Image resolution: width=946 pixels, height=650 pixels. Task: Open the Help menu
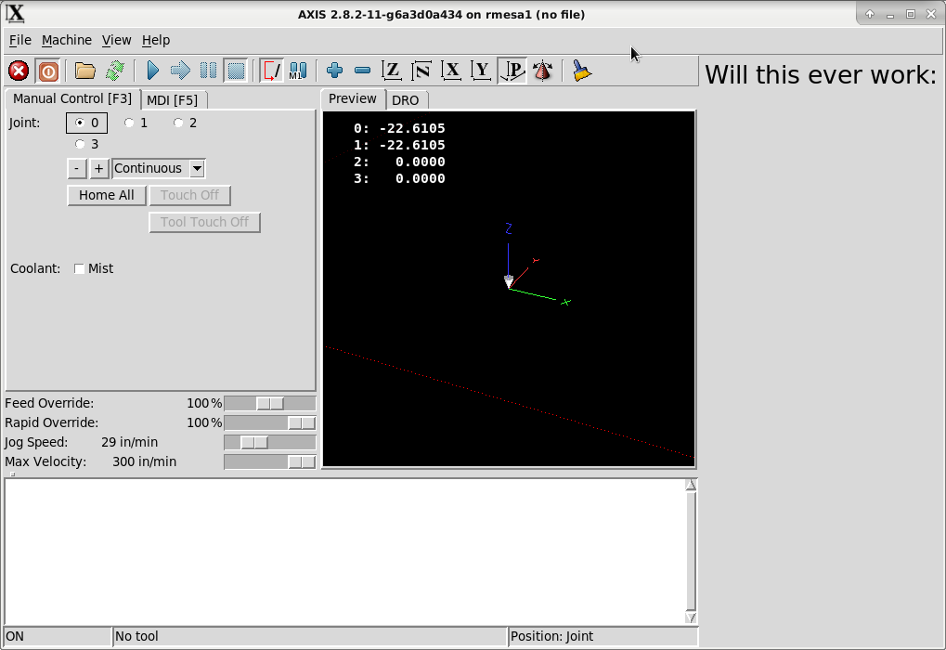click(156, 41)
